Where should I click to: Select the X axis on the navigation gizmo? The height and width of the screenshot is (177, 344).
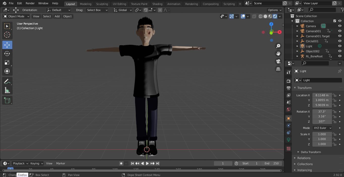(x=279, y=32)
